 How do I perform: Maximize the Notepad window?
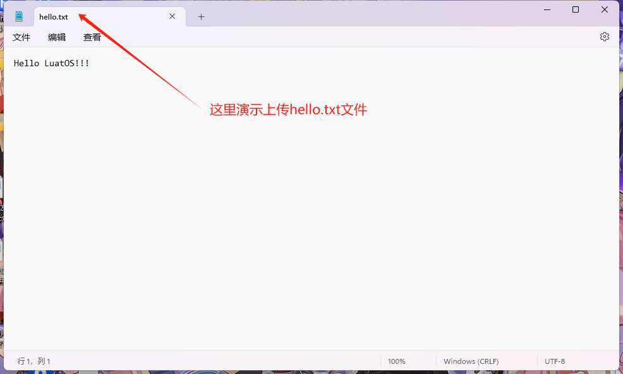pyautogui.click(x=576, y=9)
